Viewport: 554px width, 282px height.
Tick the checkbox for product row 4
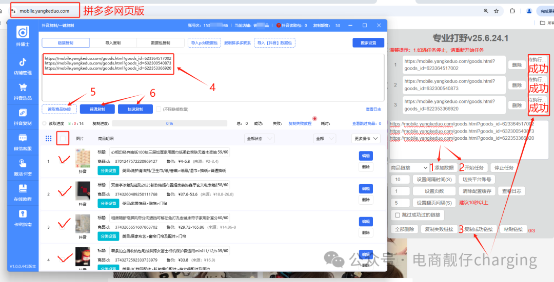click(63, 260)
